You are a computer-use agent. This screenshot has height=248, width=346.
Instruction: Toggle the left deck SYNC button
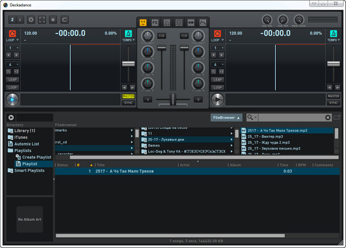coord(127,103)
